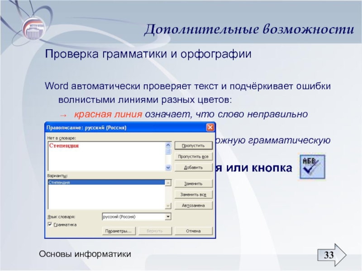Click the university logo emblem
The width and height of the screenshot is (362, 271).
[x=33, y=29]
